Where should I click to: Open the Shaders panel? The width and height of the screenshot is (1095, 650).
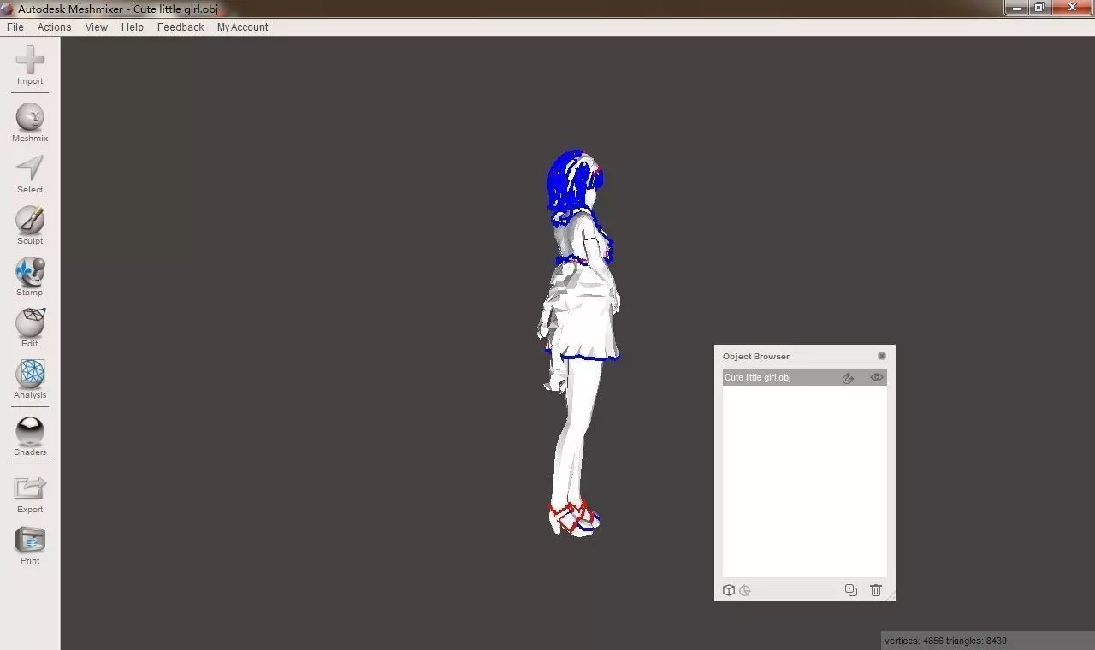[x=30, y=436]
